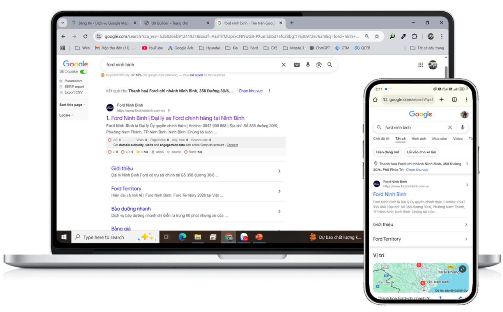The height and width of the screenshot is (312, 503).
Task: Open the "Ford Ninh Bình | Đại lý xe Ford" result
Action: 178,118
